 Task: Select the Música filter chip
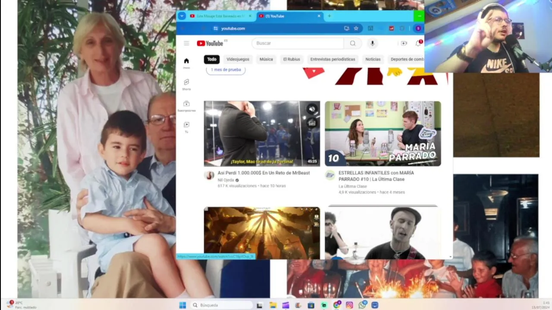click(x=266, y=59)
